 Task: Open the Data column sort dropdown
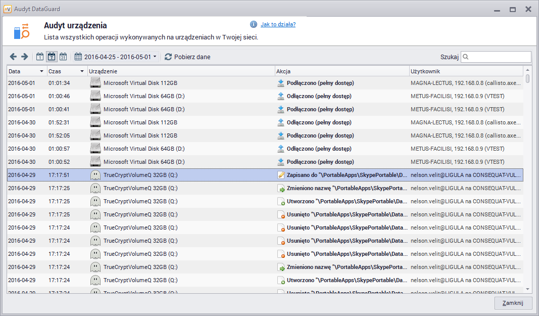coord(41,71)
